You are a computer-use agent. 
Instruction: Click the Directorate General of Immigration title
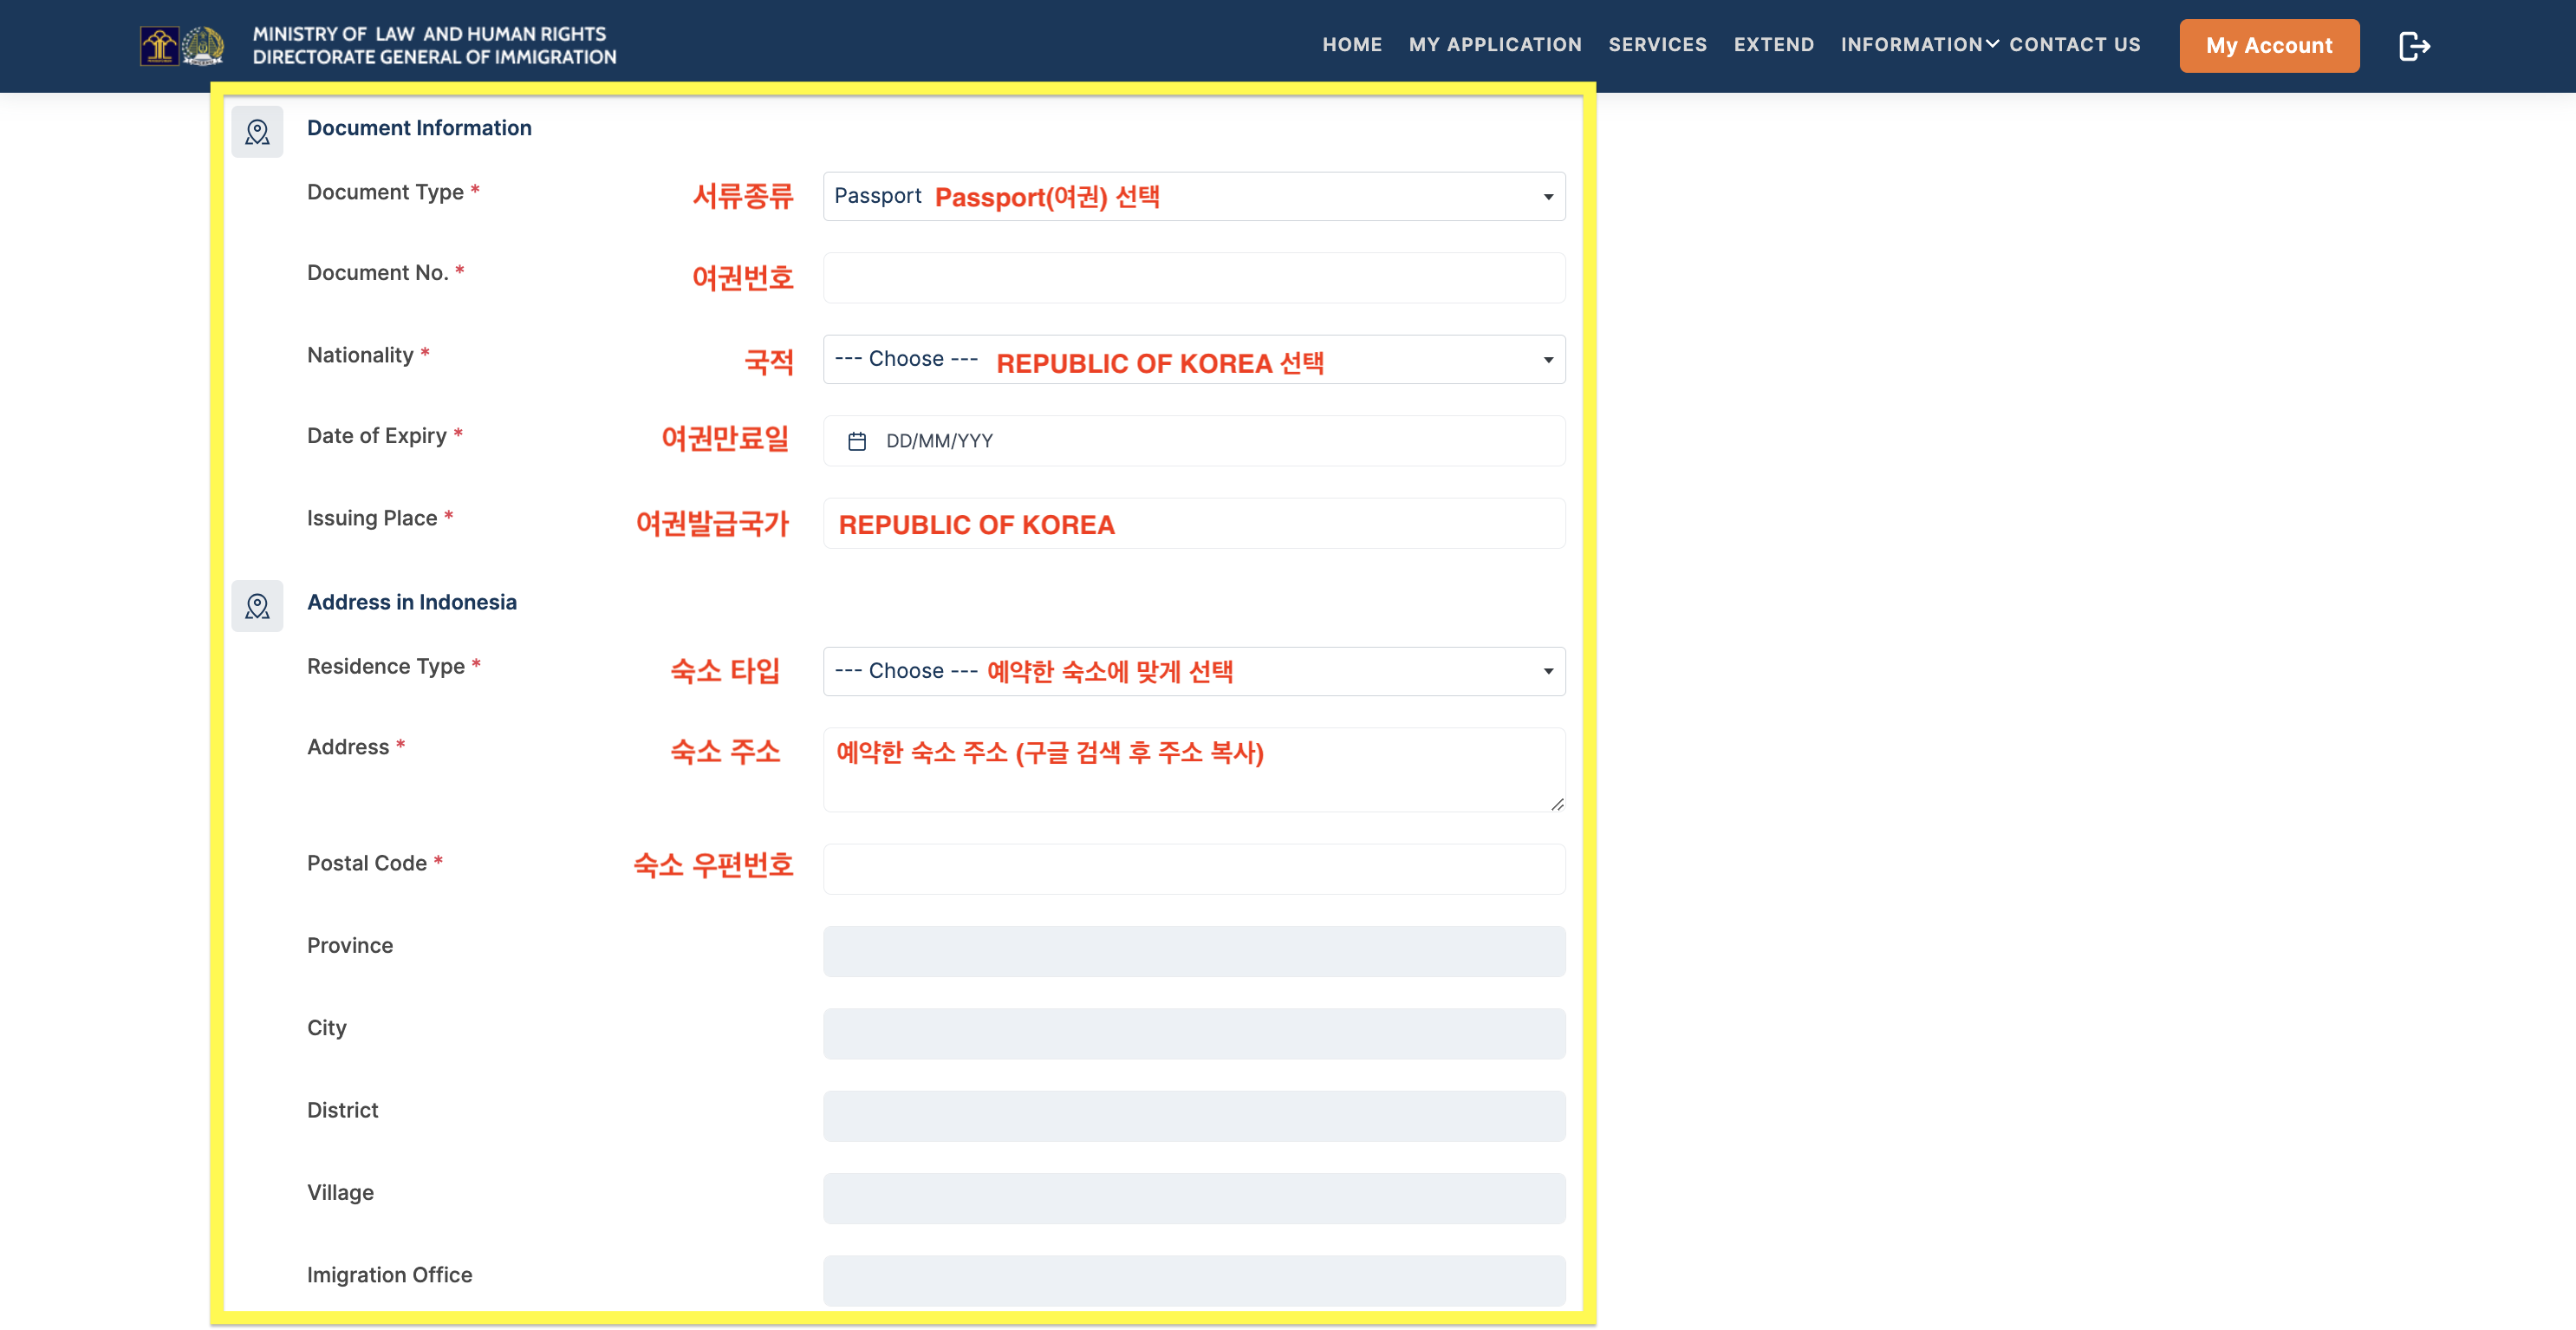coord(434,57)
